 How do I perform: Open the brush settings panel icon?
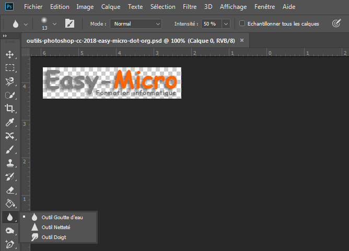(69, 23)
